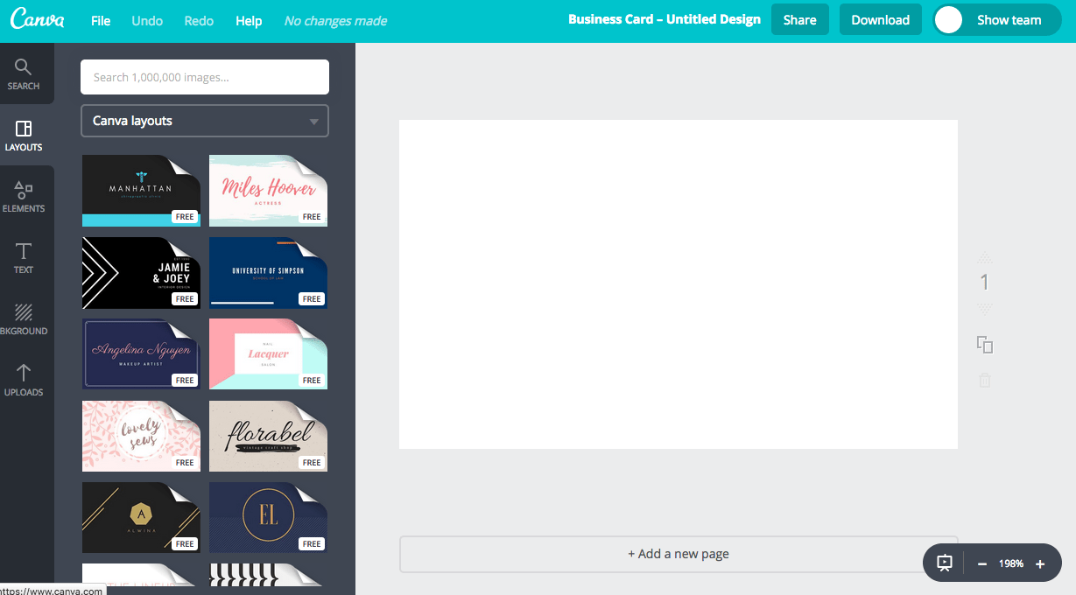Click the Share button
The width and height of the screenshot is (1076, 595).
tap(800, 19)
